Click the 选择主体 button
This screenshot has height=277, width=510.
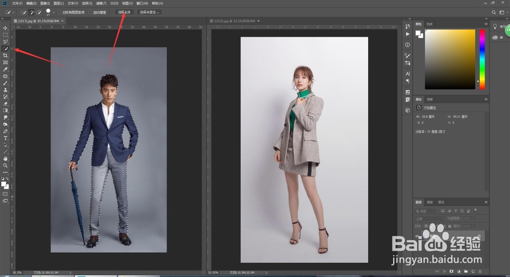pyautogui.click(x=124, y=12)
